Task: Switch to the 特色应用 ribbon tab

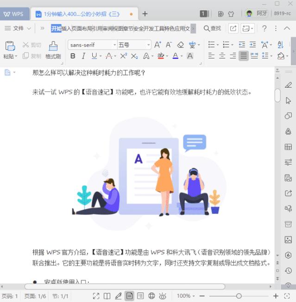Action: (x=174, y=28)
